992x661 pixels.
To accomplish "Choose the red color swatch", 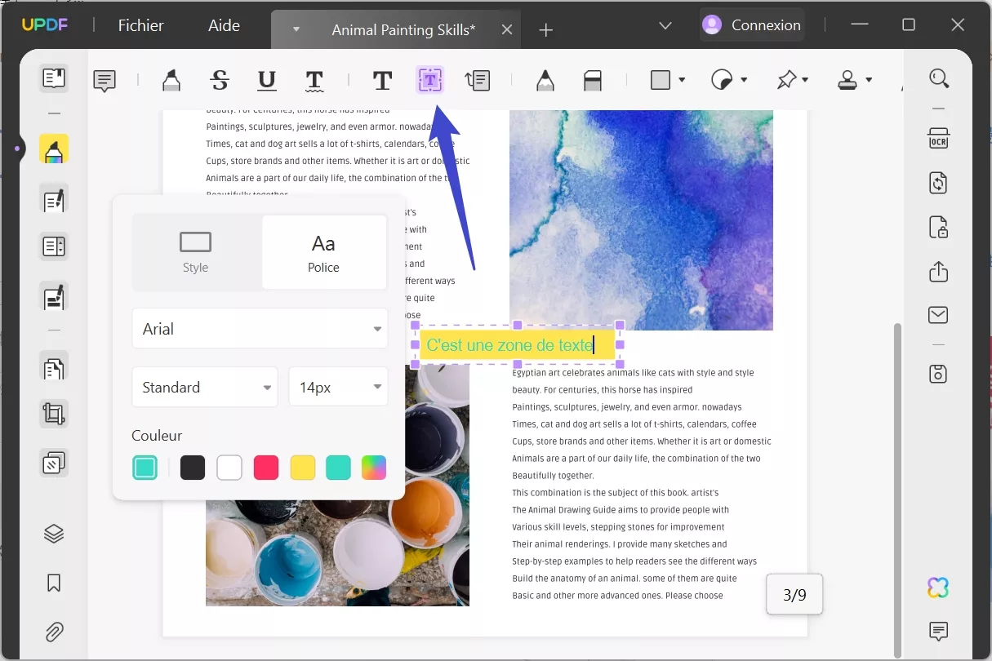I will tap(266, 468).
